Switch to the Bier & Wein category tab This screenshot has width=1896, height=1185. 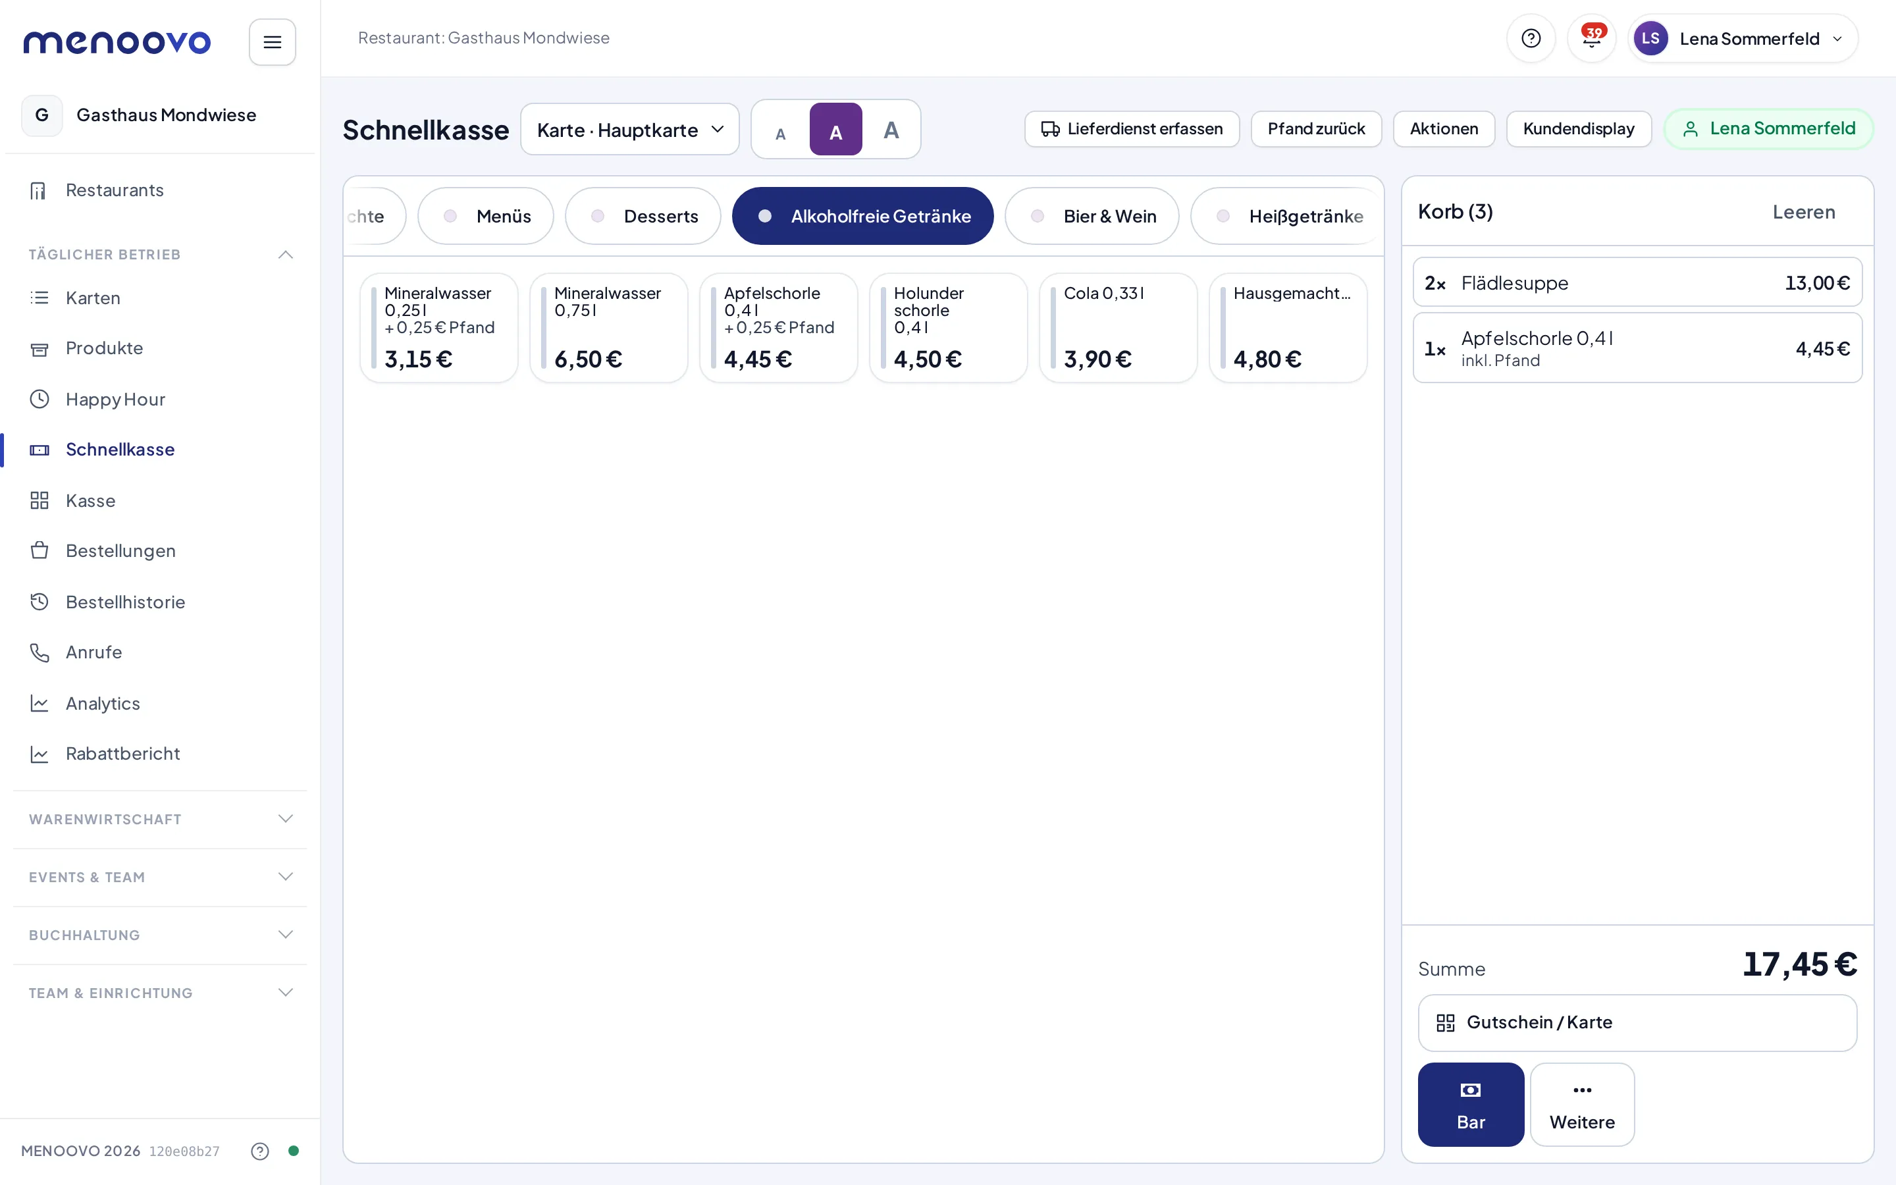pos(1092,215)
